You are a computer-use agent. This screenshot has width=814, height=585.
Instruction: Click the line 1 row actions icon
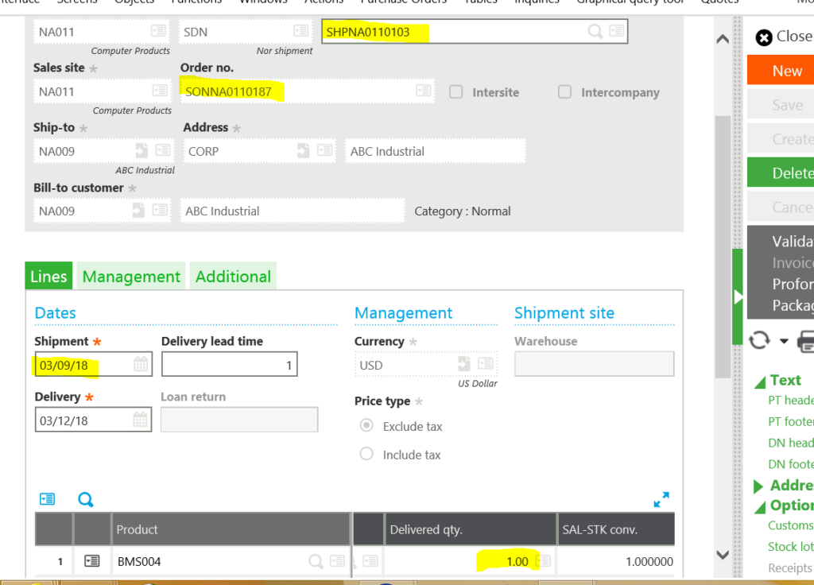pos(92,561)
